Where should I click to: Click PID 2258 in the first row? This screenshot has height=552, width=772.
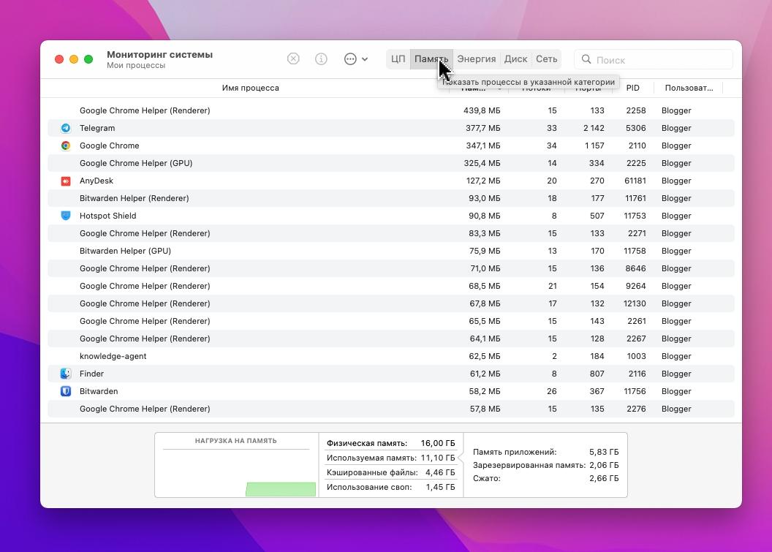[635, 111]
